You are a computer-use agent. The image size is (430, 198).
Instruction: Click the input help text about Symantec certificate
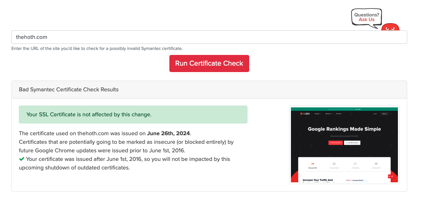click(x=97, y=49)
